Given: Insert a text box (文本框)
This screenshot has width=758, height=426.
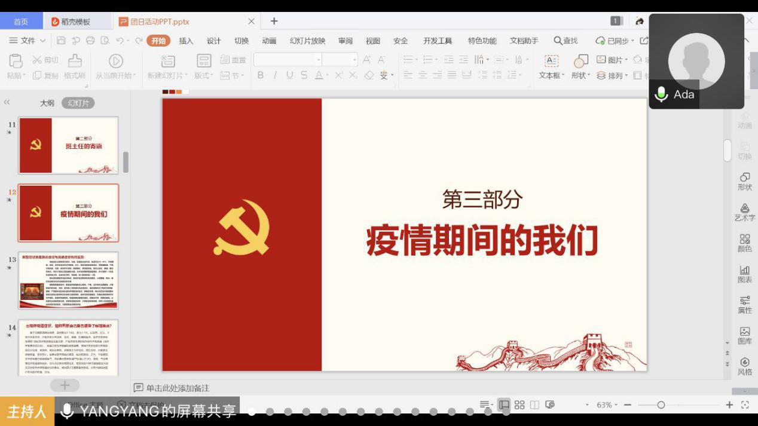Looking at the screenshot, I should coord(551,66).
